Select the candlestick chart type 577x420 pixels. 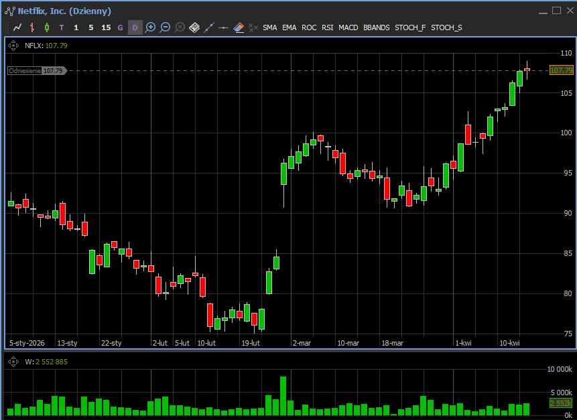point(47,27)
